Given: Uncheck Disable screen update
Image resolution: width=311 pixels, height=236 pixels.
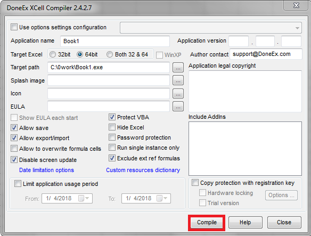Looking at the screenshot, I should (14, 160).
